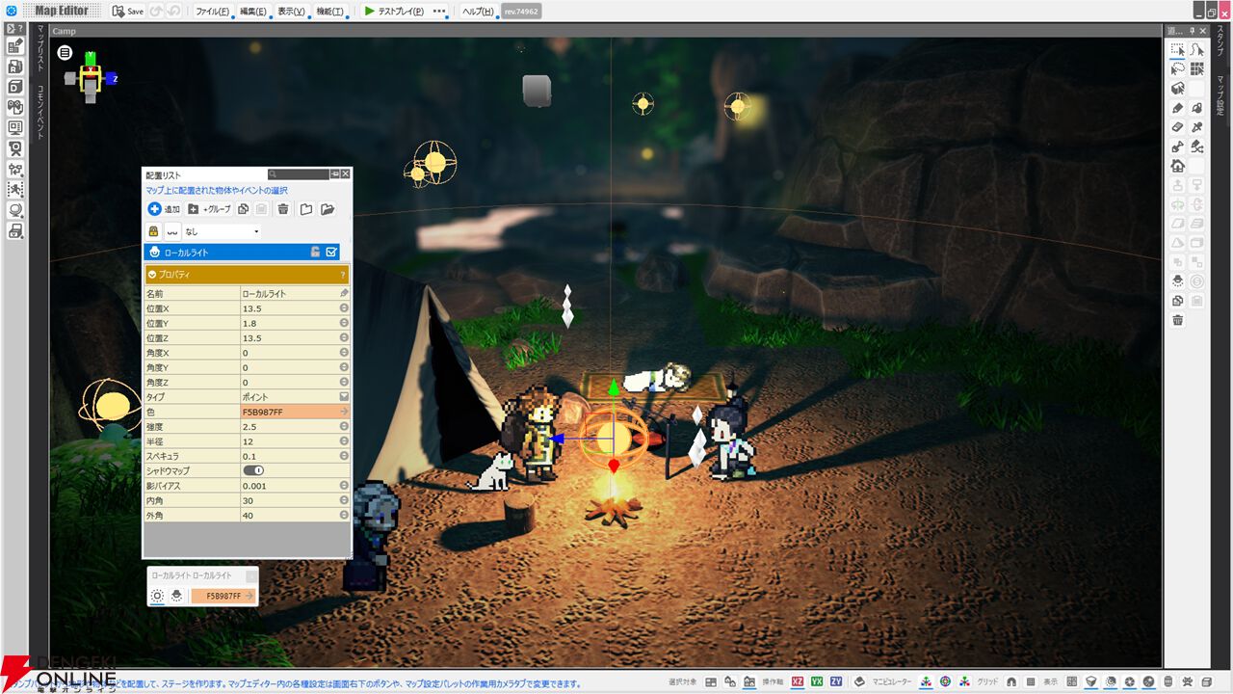Click the 位置X value field
Viewport: 1233px width, 694px height.
(x=289, y=308)
